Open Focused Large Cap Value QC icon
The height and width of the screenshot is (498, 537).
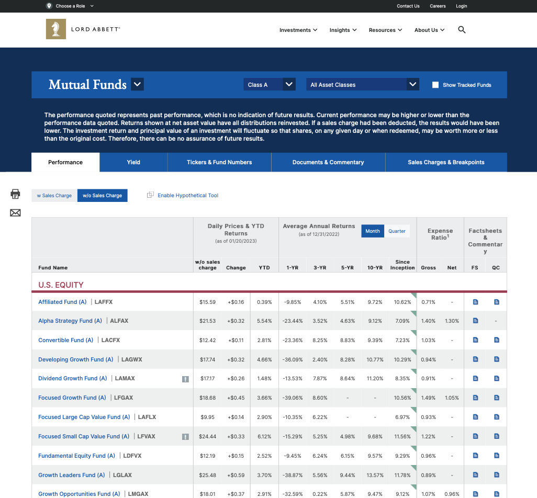(497, 417)
